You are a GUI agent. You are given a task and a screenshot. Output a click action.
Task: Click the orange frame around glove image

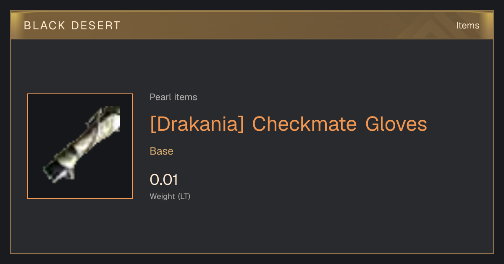click(80, 146)
